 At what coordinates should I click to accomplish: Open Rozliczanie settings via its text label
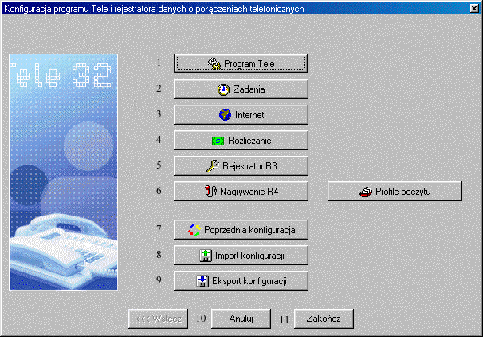250,141
